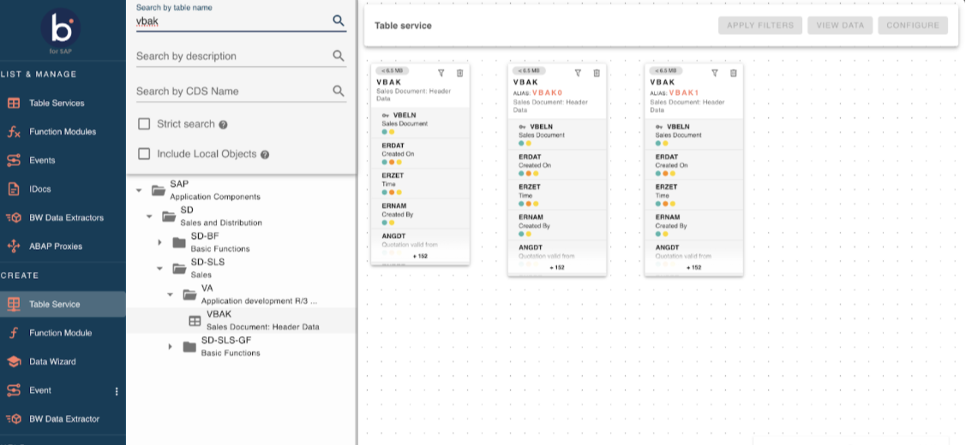
Task: Open Function Modules in sidebar
Action: pyautogui.click(x=63, y=132)
